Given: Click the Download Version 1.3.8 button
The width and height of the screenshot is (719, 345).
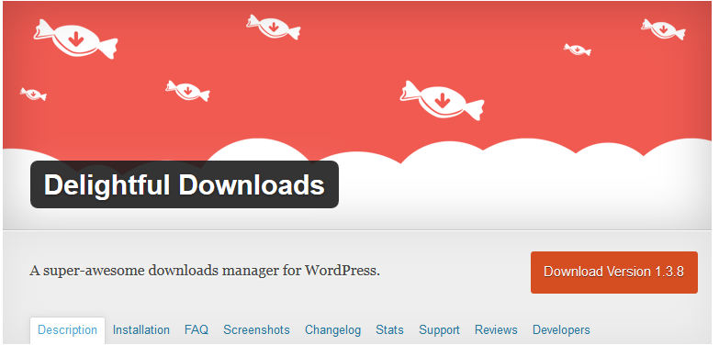Looking at the screenshot, I should [614, 273].
